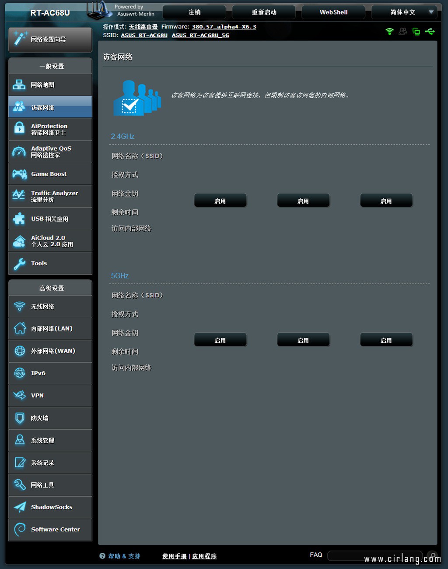
Task: Click the 网络地图 network map icon
Action: point(19,85)
